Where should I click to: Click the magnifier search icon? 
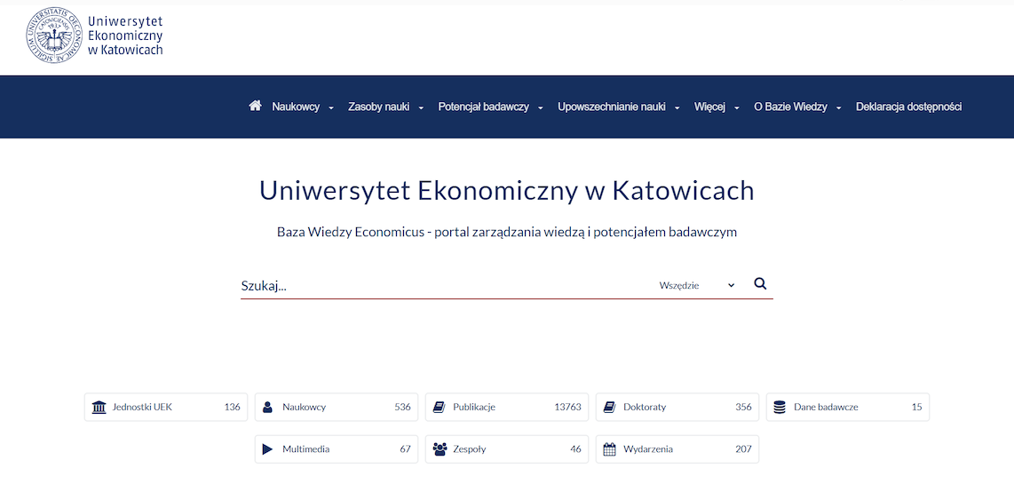tap(760, 284)
